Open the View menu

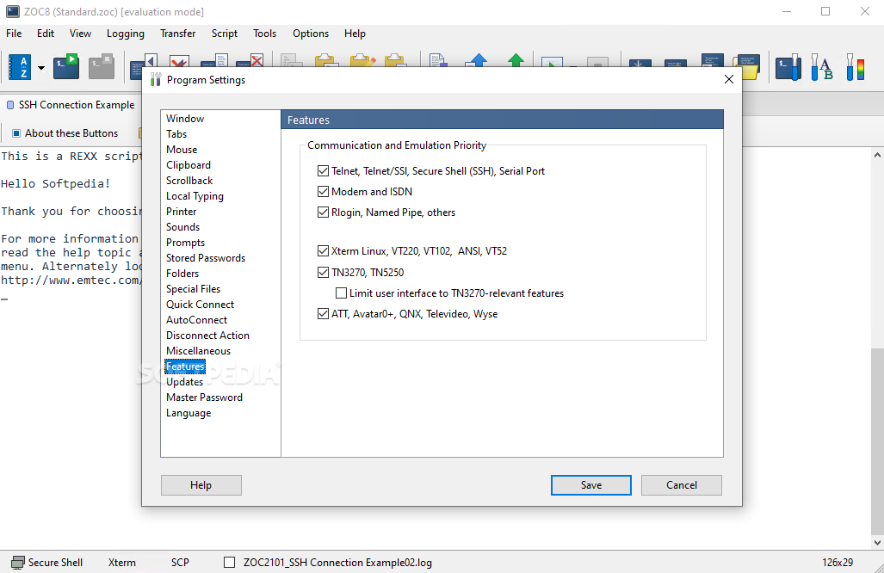coord(80,34)
